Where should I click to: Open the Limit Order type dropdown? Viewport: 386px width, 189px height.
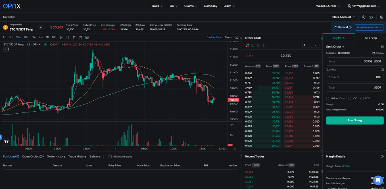(x=336, y=47)
